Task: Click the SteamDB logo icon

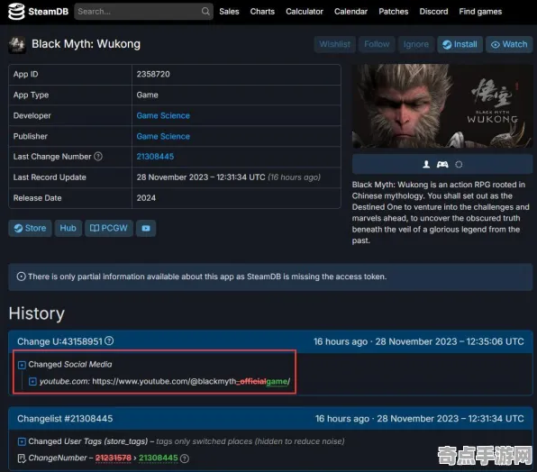Action: tap(16, 12)
